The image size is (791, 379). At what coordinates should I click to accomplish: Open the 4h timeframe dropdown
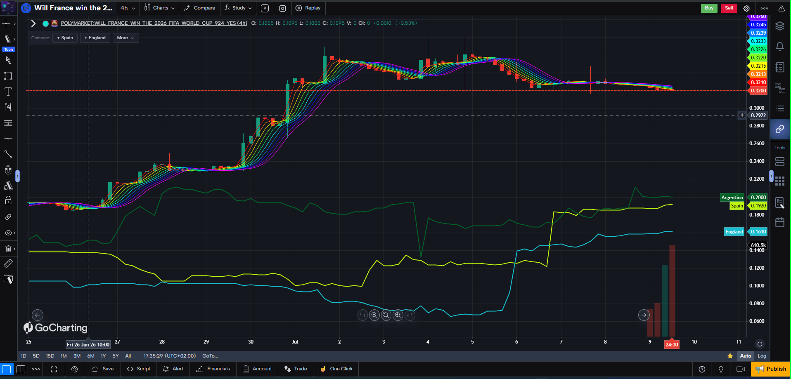[x=128, y=8]
